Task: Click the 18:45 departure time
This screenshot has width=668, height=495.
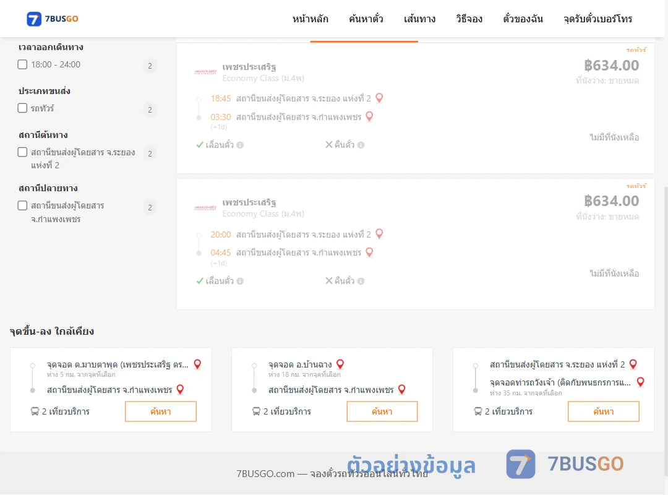Action: 220,98
